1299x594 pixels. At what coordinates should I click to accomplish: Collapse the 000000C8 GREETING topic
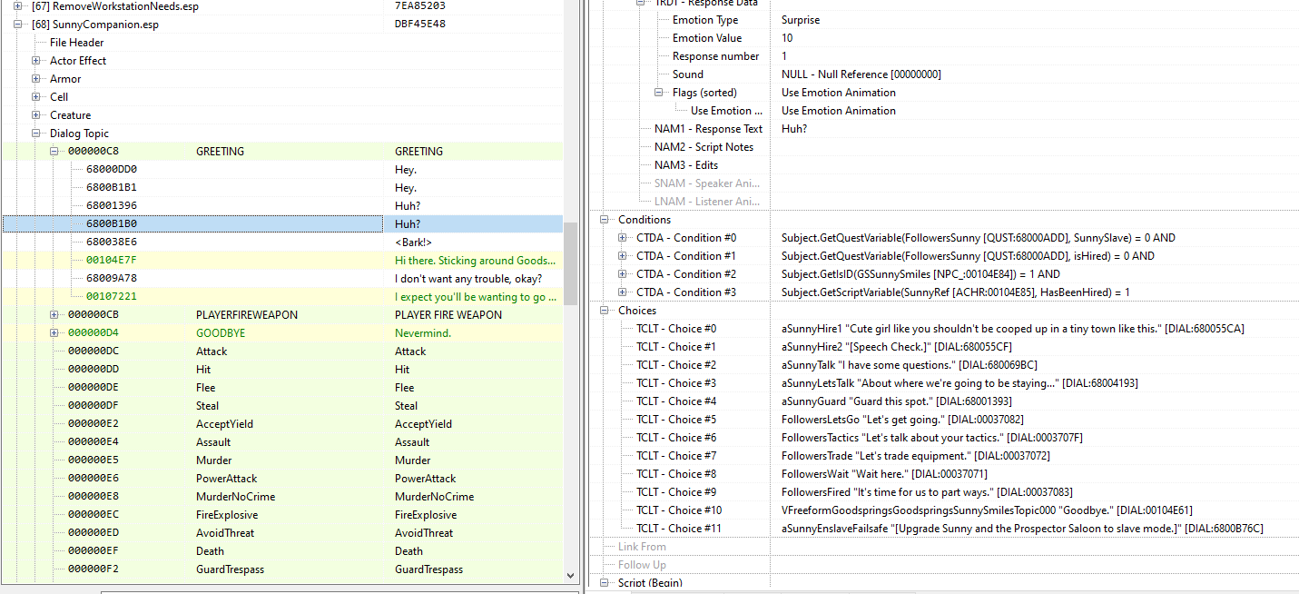54,152
